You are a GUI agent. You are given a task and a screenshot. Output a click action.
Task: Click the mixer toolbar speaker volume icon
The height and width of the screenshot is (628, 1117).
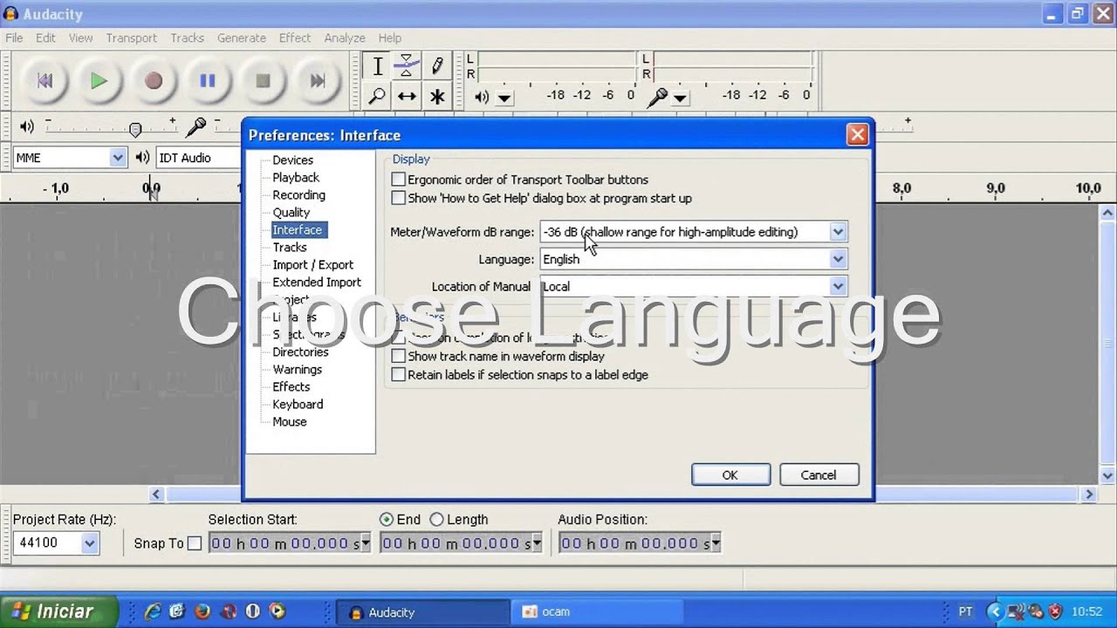[27, 126]
